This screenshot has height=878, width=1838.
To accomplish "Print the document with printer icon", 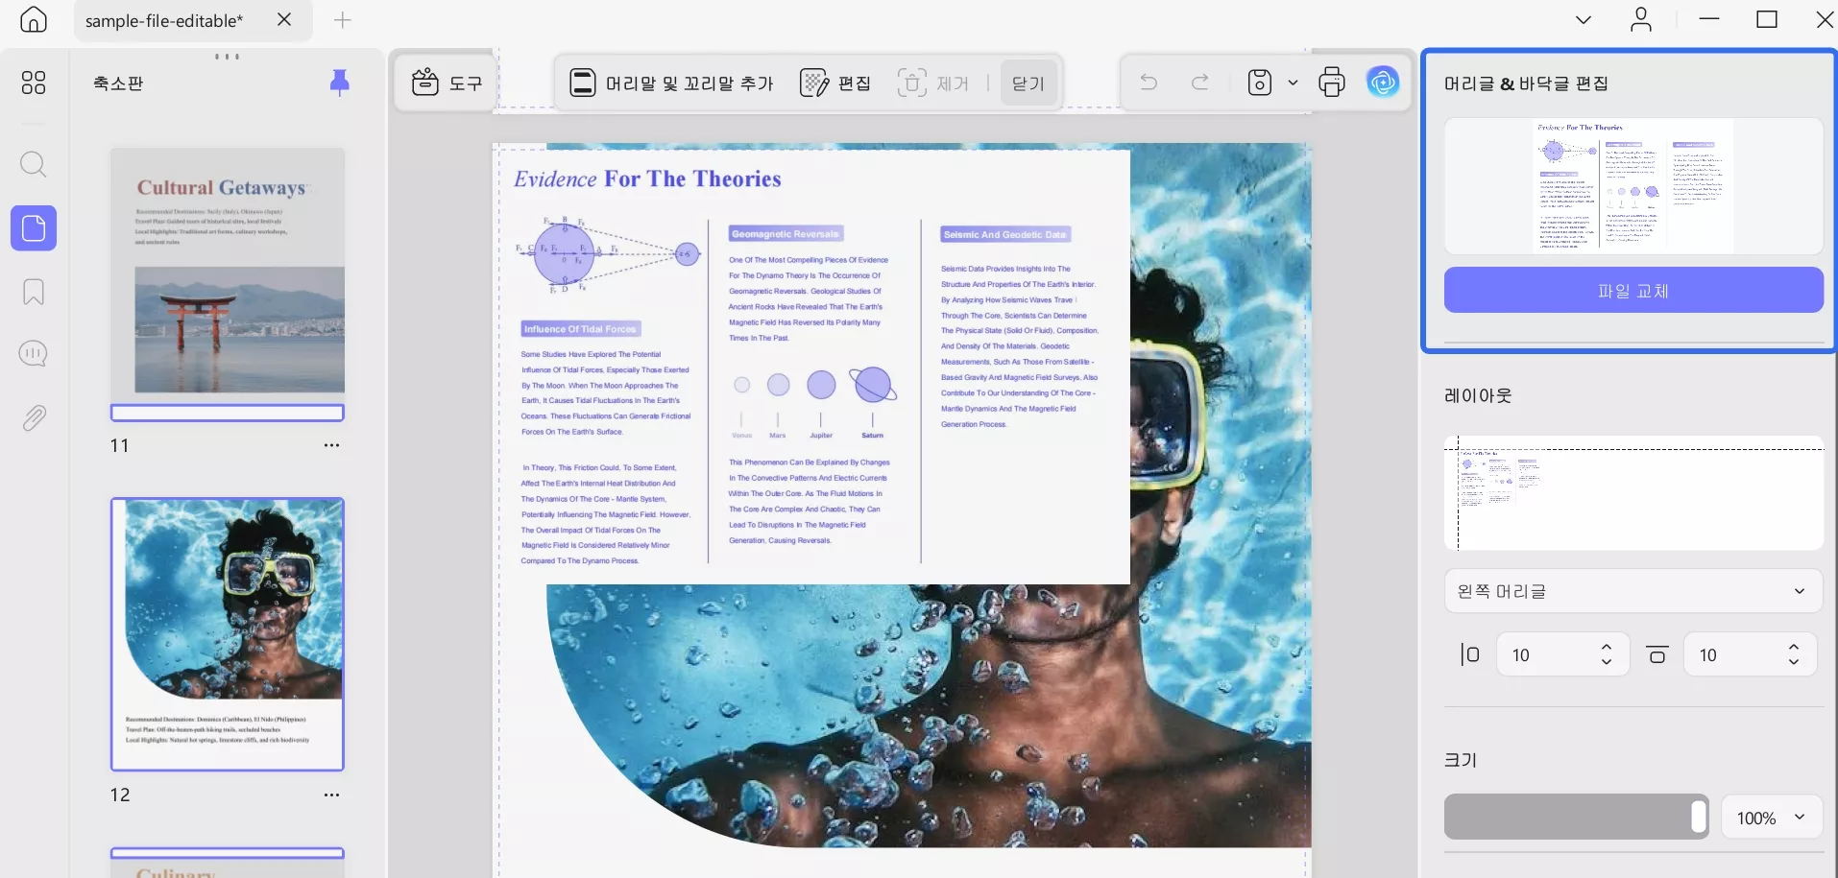I will click(1332, 83).
